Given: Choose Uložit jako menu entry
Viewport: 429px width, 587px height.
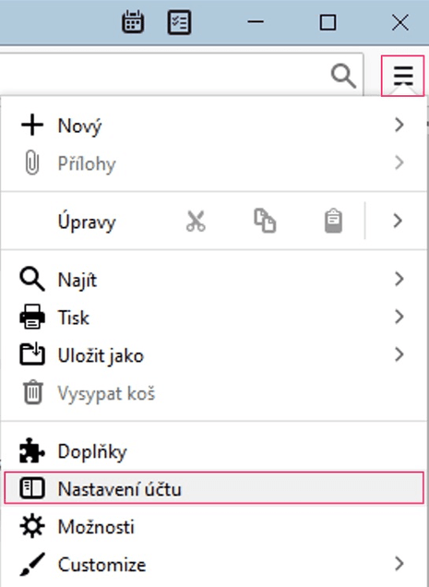Looking at the screenshot, I should tap(214, 355).
